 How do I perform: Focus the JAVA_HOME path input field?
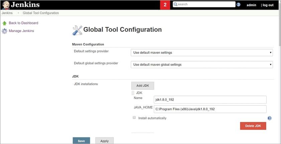point(210,109)
